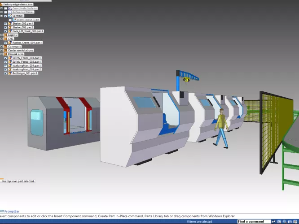This screenshot has width=299, height=224.
Task: Click the Fit view icon in status bar
Action: coord(290,221)
